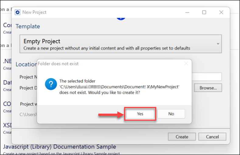
Task: Close the New Project window
Action: tap(221, 12)
